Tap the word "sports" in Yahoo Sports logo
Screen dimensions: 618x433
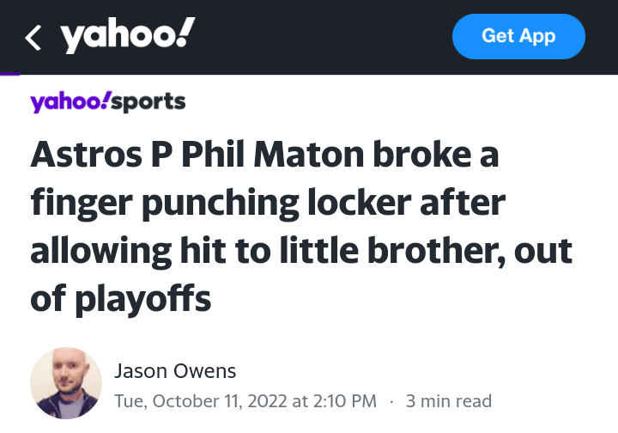(x=148, y=102)
